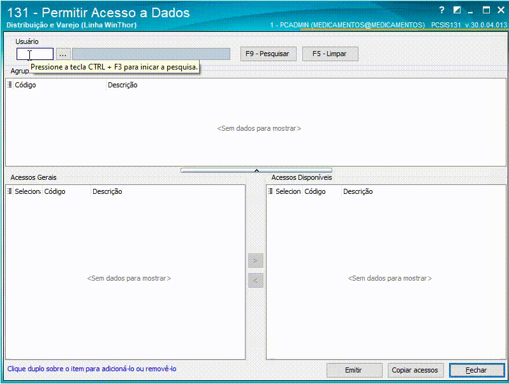
Task: Click the F5 - Limpar button
Action: (x=330, y=54)
